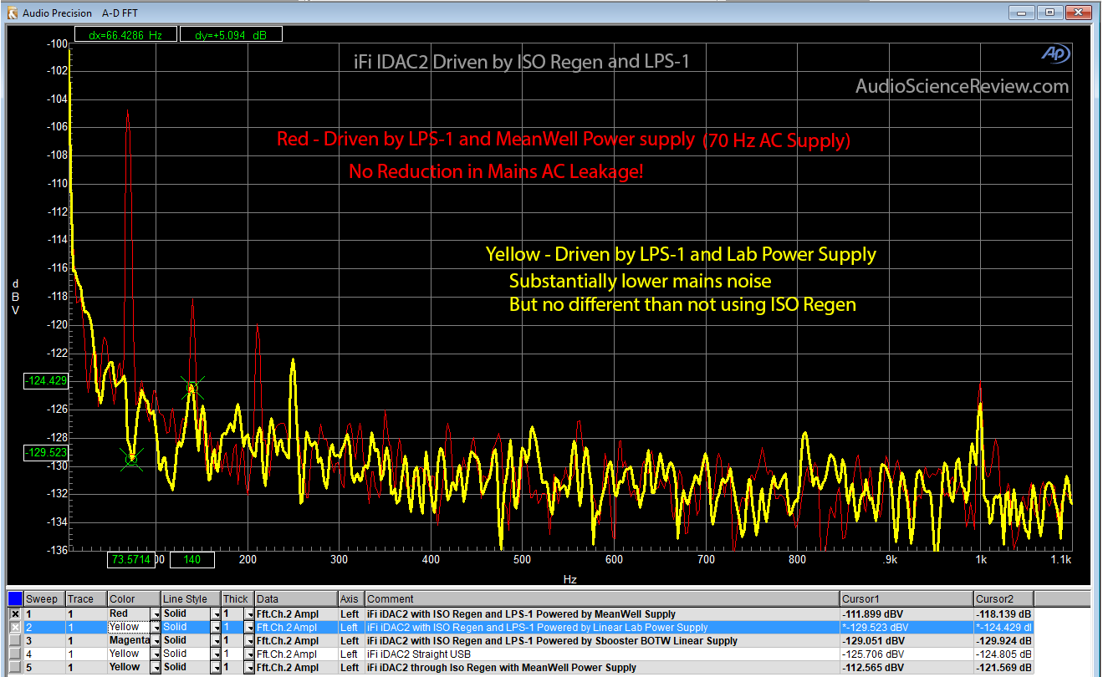Click the Magenta color cell in sweep 3
This screenshot has height=677, width=1103.
point(129,640)
